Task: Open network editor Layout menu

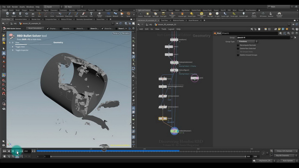Action: pyautogui.click(x=171, y=29)
